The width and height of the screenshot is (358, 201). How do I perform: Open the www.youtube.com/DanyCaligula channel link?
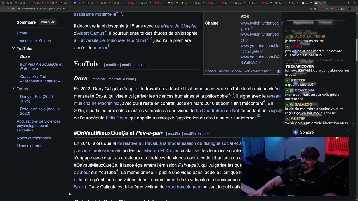[260, 48]
